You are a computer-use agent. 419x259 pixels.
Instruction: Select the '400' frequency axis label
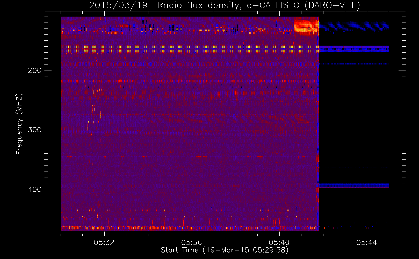[x=35, y=189]
